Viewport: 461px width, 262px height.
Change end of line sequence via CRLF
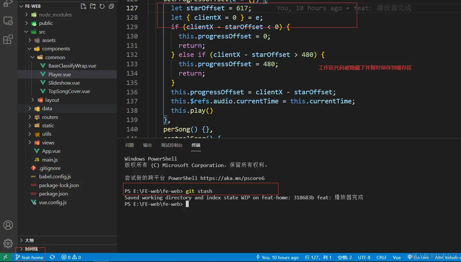[x=382, y=257]
